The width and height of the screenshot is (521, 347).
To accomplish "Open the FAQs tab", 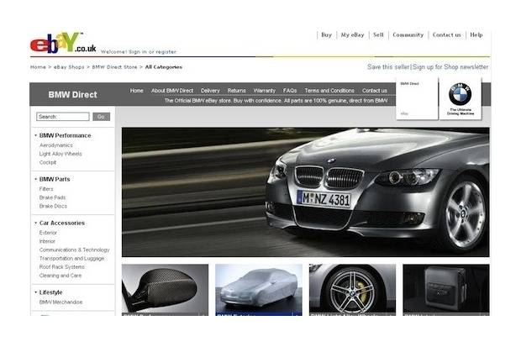I will 290,91.
